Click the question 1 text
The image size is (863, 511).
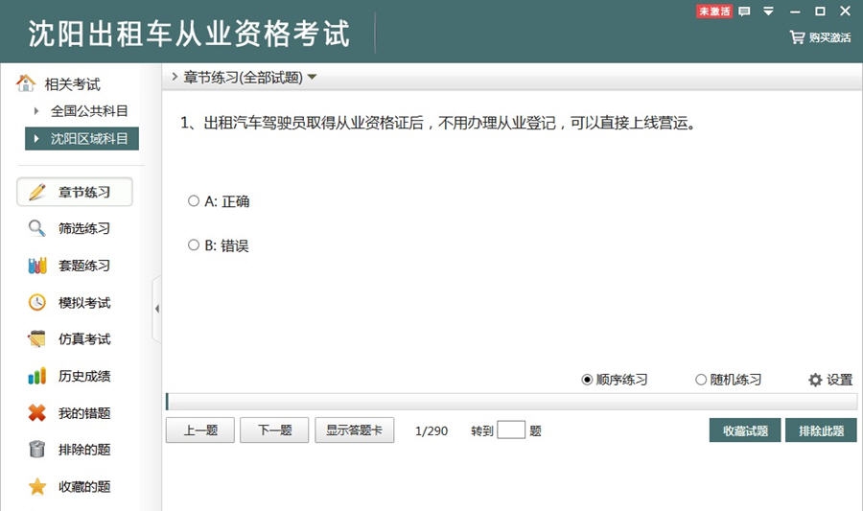coord(438,123)
